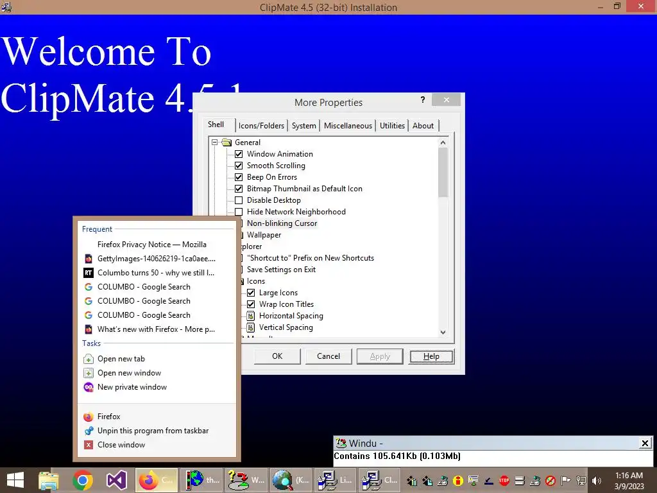
Task: Open File Explorer from the taskbar
Action: click(x=49, y=480)
